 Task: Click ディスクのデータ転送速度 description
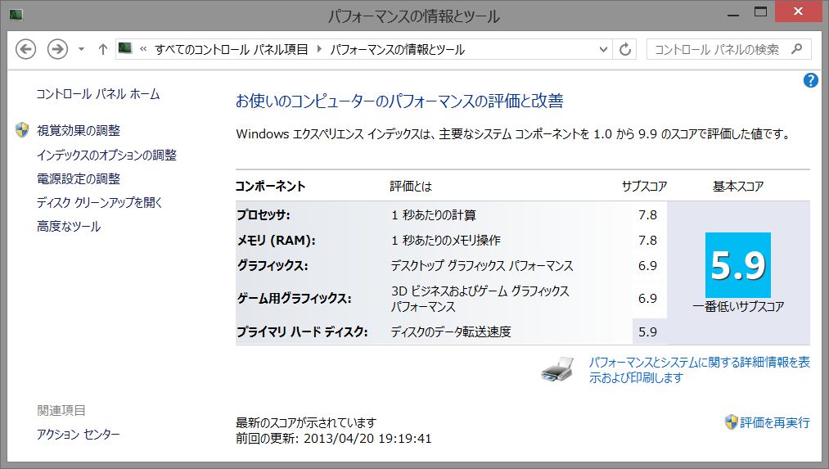(451, 332)
